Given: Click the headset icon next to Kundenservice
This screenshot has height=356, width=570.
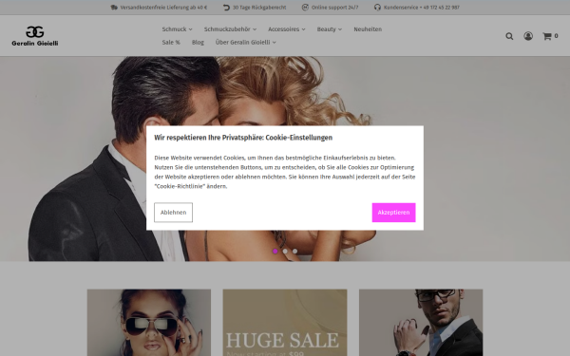Looking at the screenshot, I should tap(377, 8).
